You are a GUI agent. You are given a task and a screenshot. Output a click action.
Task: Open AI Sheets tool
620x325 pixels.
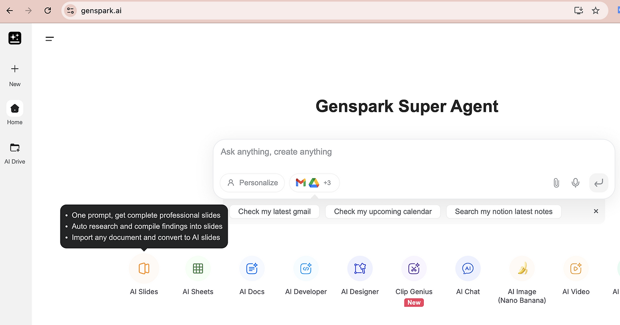[198, 268]
